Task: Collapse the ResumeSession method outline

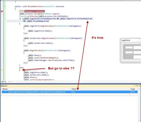Action: (x=5, y=6)
